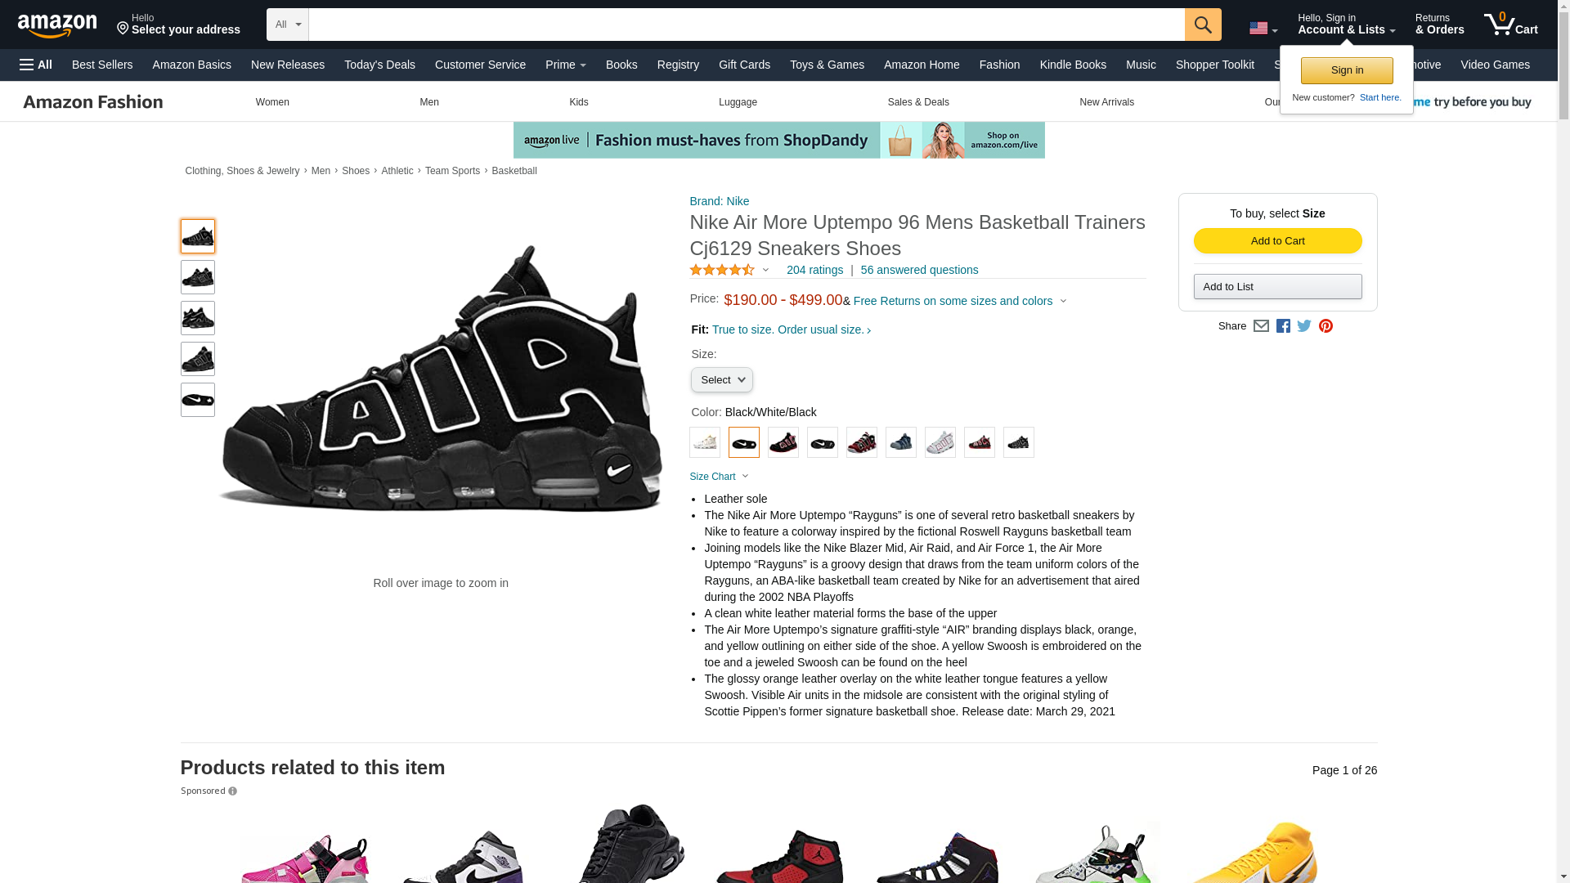The width and height of the screenshot is (1570, 883).
Task: Share product on Facebook
Action: 1283,325
